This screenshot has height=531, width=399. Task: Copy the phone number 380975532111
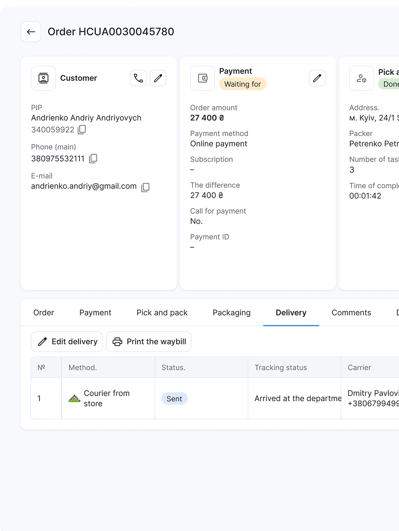93,158
